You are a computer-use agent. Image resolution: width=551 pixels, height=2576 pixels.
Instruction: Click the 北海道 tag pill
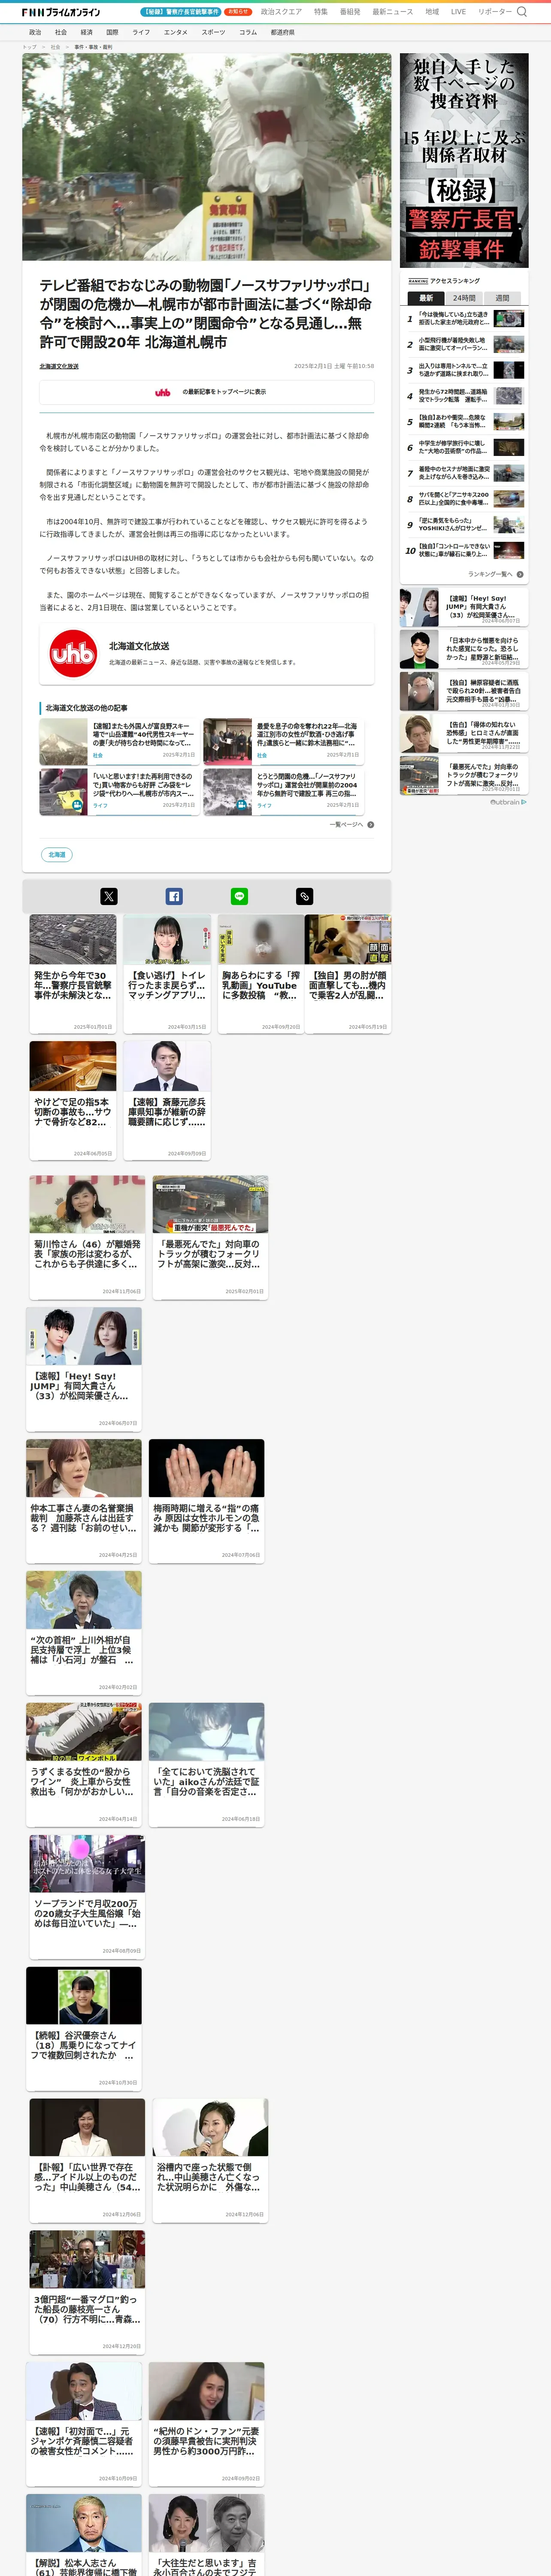57,855
